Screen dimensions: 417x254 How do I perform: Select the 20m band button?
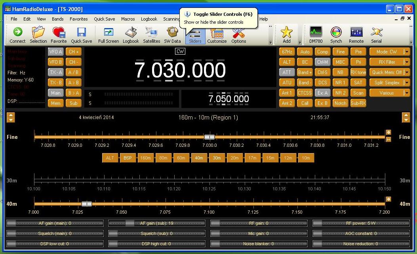[x=234, y=158]
